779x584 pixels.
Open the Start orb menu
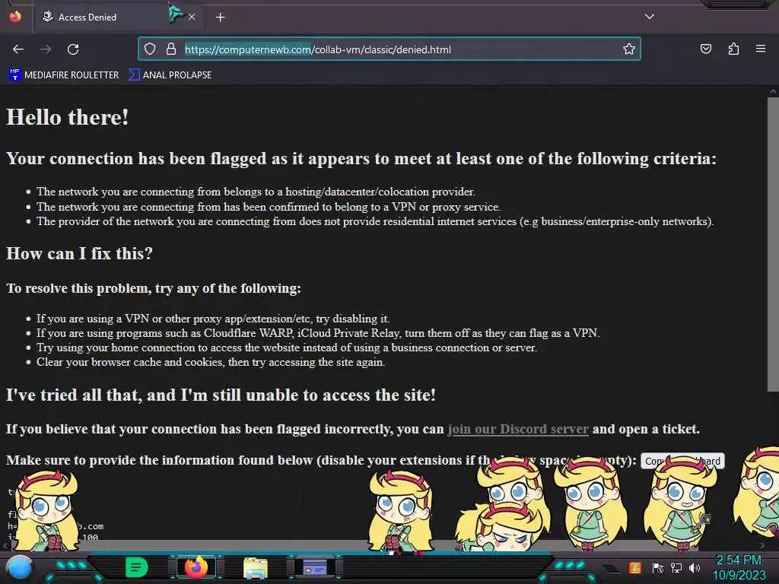point(19,567)
